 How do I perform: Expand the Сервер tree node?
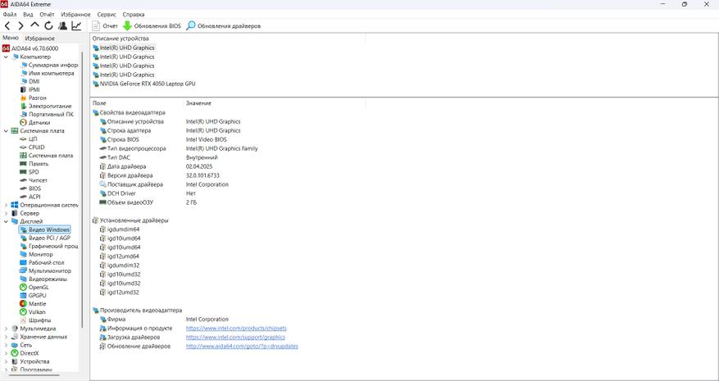6,213
